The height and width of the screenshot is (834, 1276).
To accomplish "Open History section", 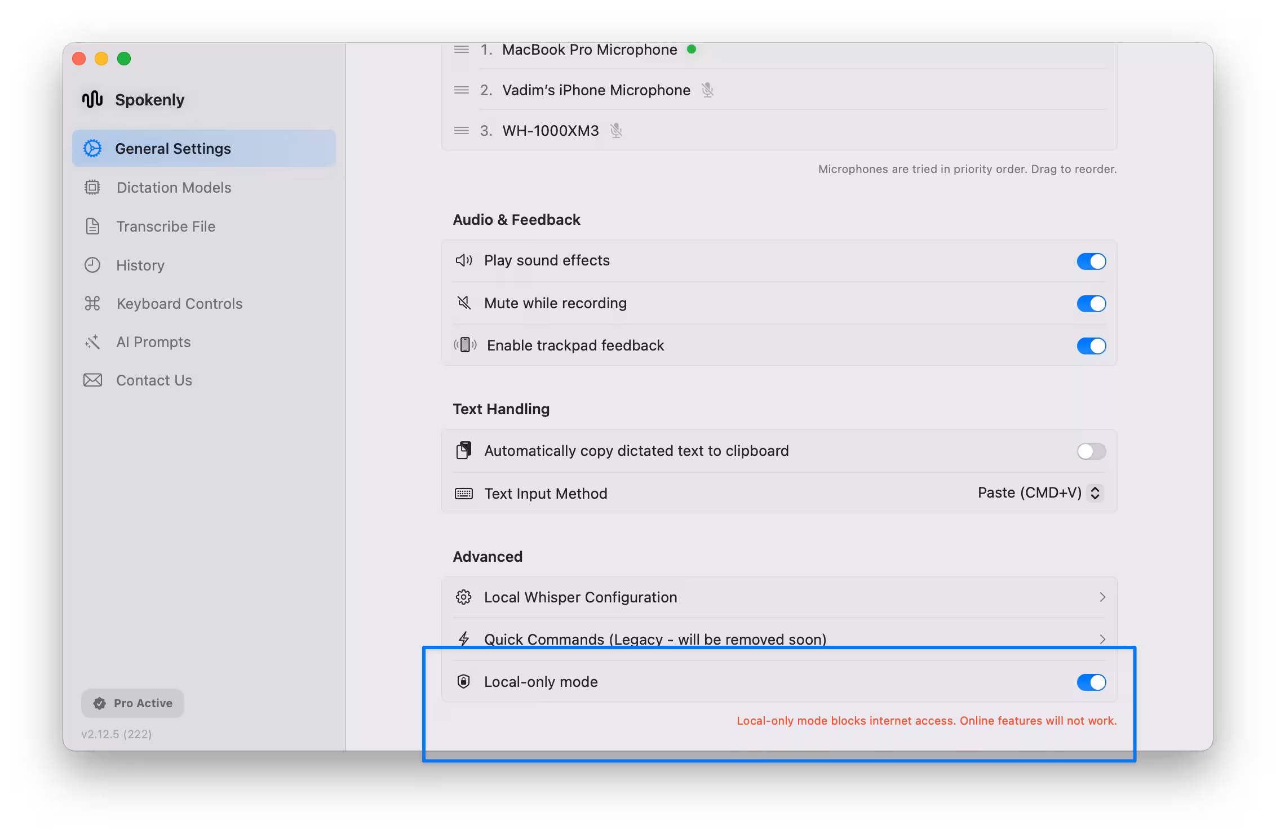I will [204, 265].
